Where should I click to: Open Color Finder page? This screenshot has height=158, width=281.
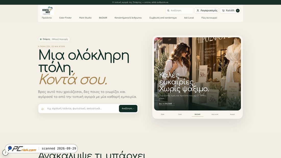[x=65, y=18]
